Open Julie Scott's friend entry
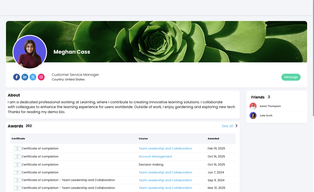The width and height of the screenshot is (314, 192). click(266, 115)
